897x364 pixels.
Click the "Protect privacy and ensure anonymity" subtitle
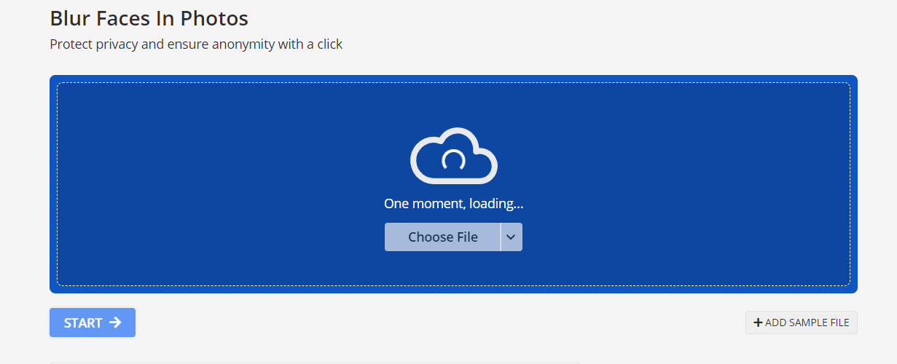click(195, 44)
